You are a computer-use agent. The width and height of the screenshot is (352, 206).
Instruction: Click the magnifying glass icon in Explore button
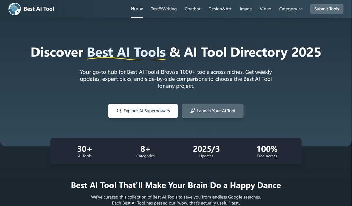tap(119, 111)
